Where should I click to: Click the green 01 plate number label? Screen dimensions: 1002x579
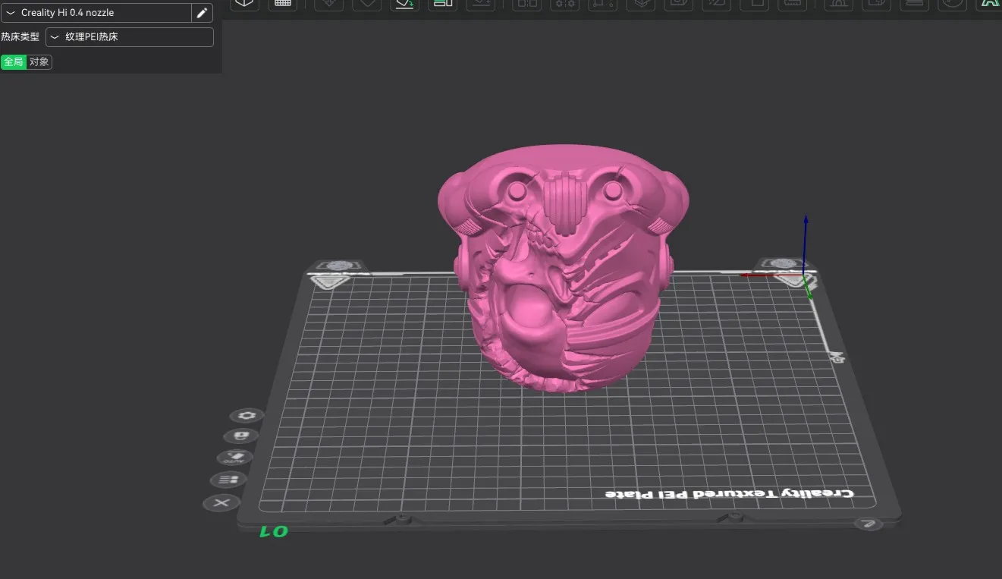coord(274,532)
